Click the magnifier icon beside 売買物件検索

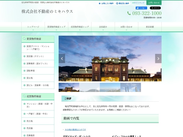click(24, 96)
